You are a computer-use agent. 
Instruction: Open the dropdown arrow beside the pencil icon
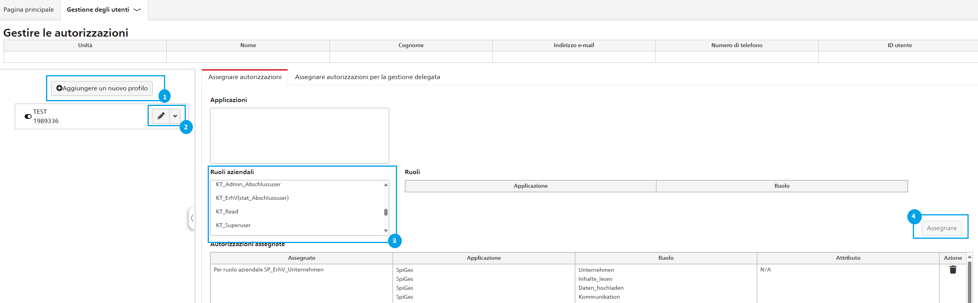pos(175,116)
